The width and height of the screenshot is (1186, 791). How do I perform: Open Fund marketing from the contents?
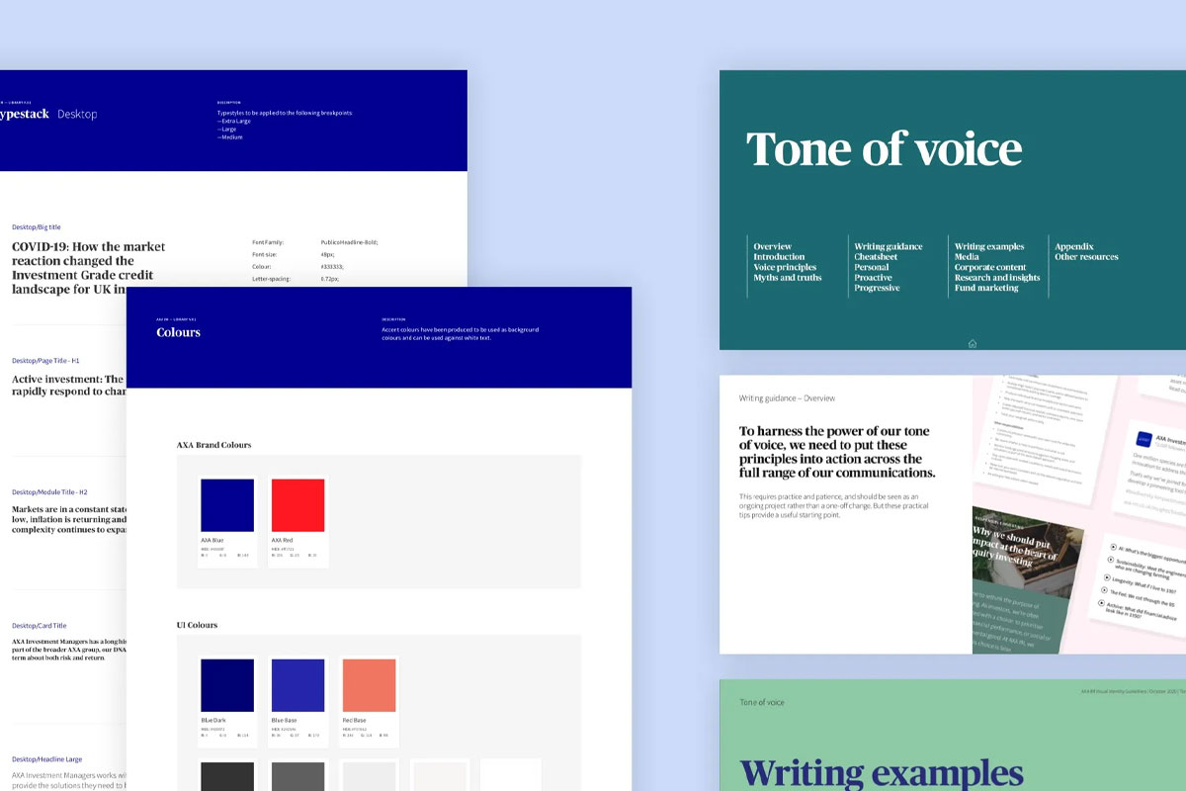coord(985,288)
